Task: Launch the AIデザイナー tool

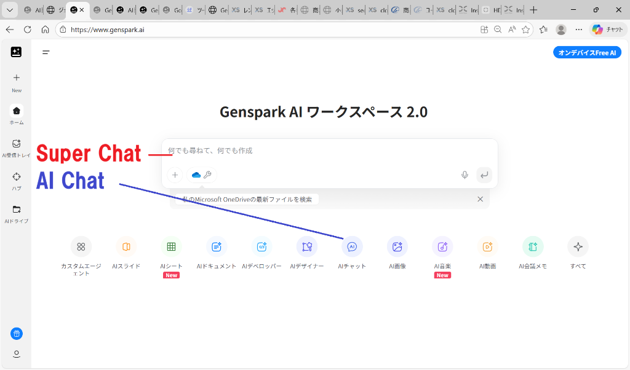Action: click(306, 246)
